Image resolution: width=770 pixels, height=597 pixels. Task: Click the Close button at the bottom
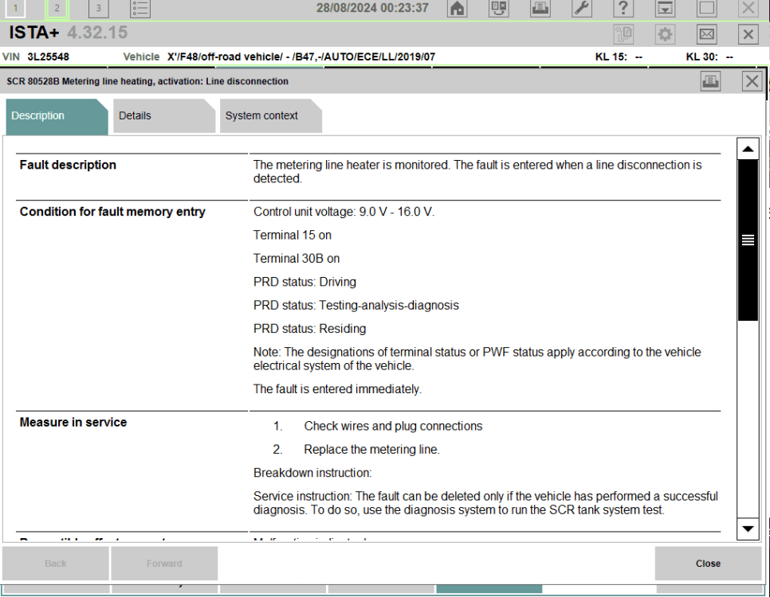(x=708, y=564)
